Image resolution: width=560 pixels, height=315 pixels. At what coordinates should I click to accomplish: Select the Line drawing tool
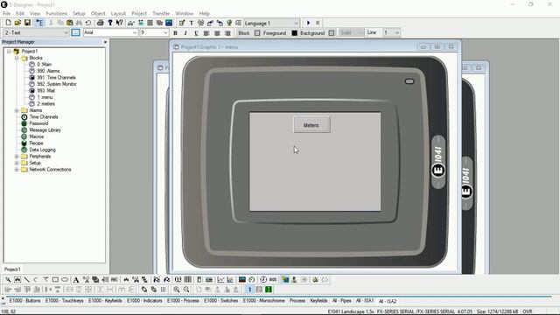tap(27, 280)
